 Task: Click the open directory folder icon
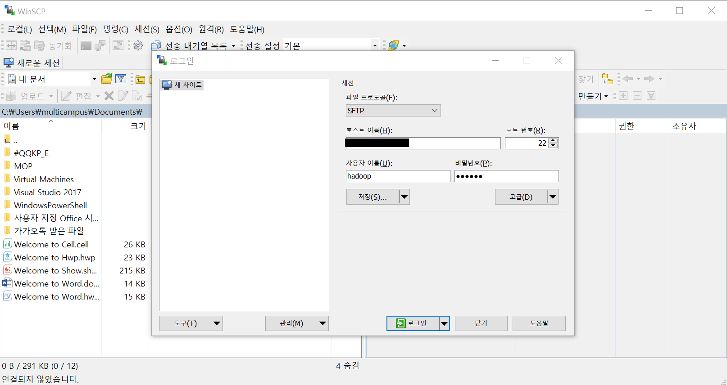(x=107, y=79)
